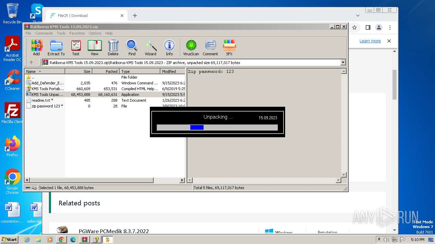Click the Start button
Image resolution: width=435 pixels, height=244 pixels.
9,240
